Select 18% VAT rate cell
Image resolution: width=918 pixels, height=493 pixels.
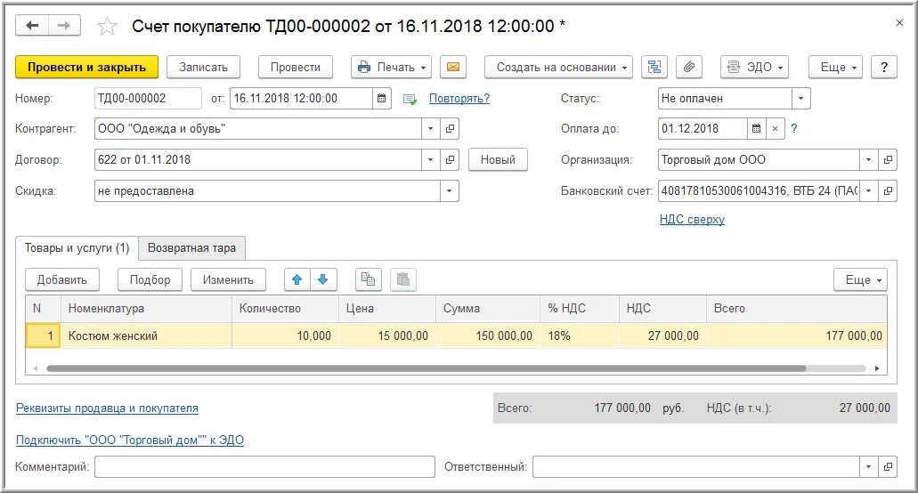(x=580, y=335)
